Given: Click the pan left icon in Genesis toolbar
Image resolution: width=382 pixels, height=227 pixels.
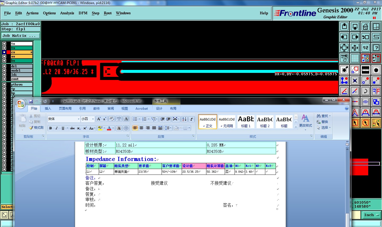Looking at the screenshot, I should (344, 37).
